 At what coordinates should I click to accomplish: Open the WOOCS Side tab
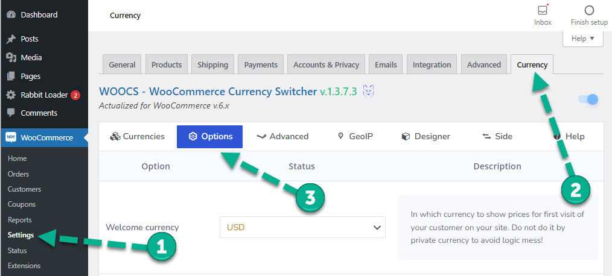[498, 136]
